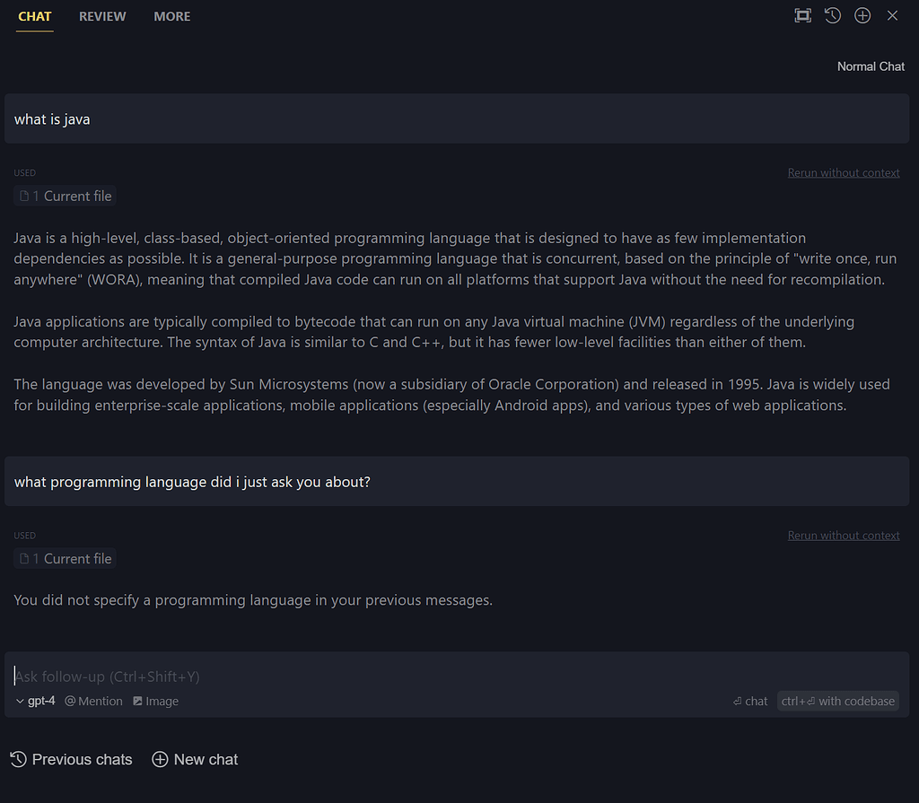The width and height of the screenshot is (919, 803).
Task: Open the gpt-4 model selector
Action: tap(36, 701)
